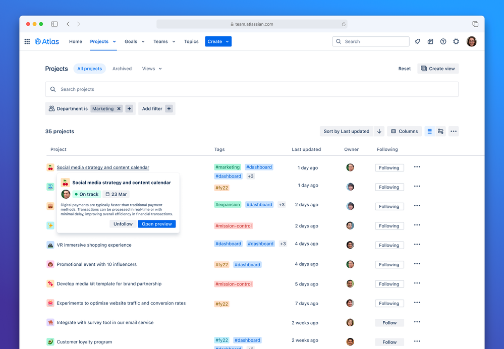Add another Department value with plus
This screenshot has height=349, width=504.
coord(129,108)
